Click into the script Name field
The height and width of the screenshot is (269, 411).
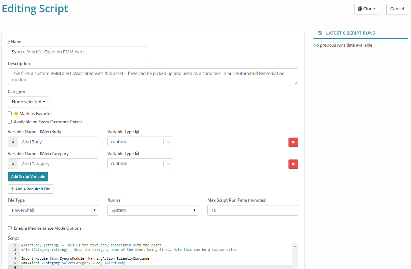(78, 52)
